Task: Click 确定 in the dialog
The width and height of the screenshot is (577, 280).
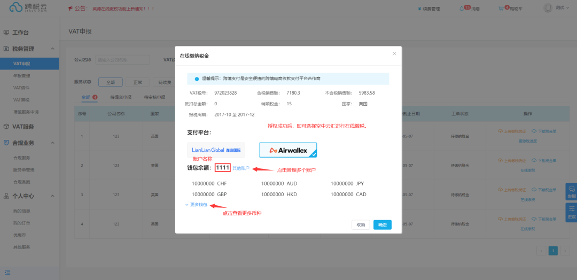Action: 383,225
